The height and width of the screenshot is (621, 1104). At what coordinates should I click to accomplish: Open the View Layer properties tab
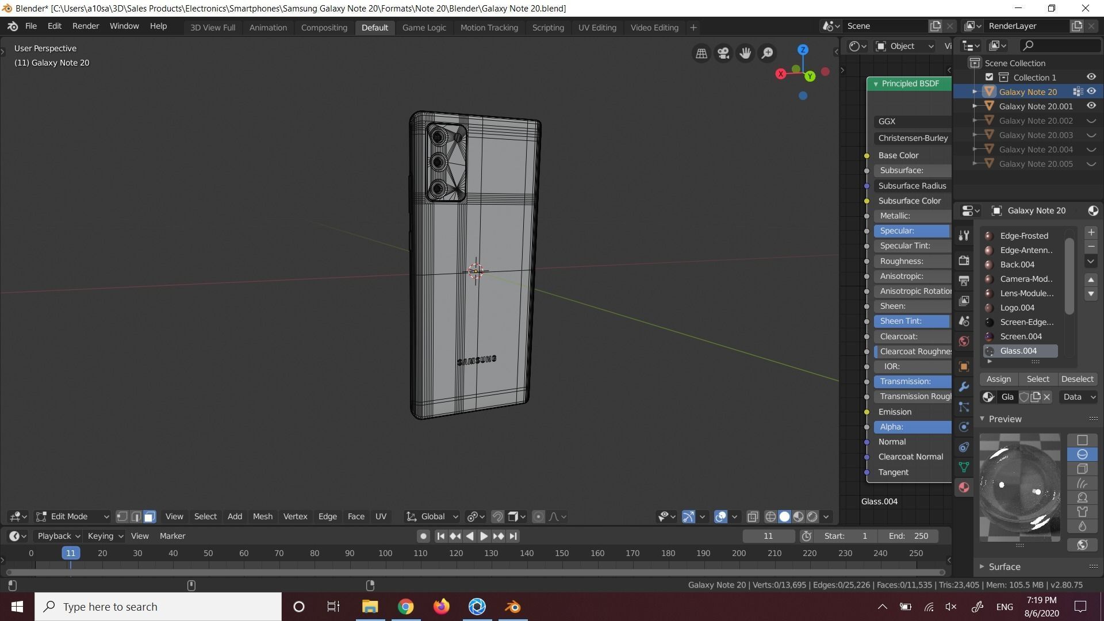pos(964,301)
